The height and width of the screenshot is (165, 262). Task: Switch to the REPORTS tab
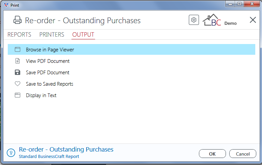(x=19, y=35)
